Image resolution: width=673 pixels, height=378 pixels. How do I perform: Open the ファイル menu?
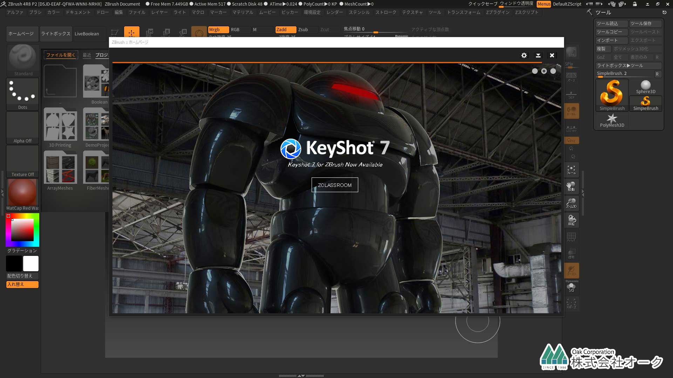(x=137, y=12)
